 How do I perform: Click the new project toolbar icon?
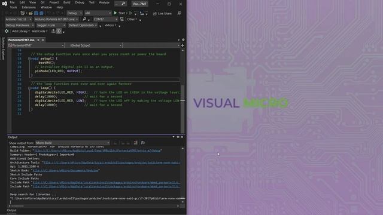[23, 13]
